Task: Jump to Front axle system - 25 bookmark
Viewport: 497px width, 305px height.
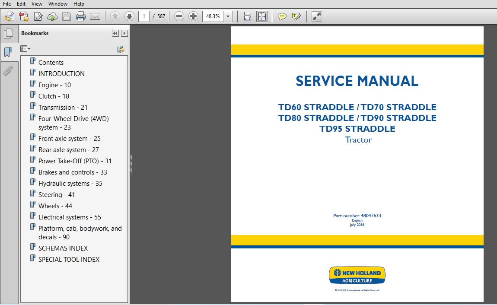Action: (70, 139)
